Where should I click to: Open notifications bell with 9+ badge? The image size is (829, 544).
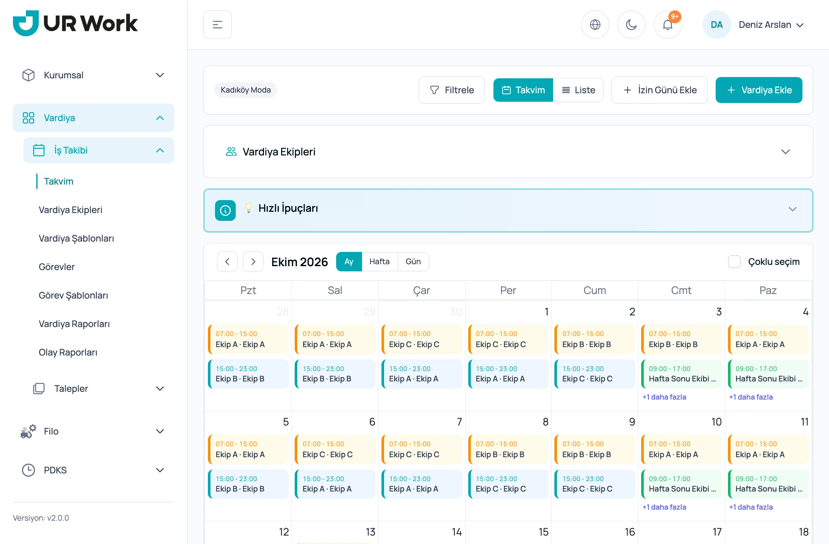(667, 25)
